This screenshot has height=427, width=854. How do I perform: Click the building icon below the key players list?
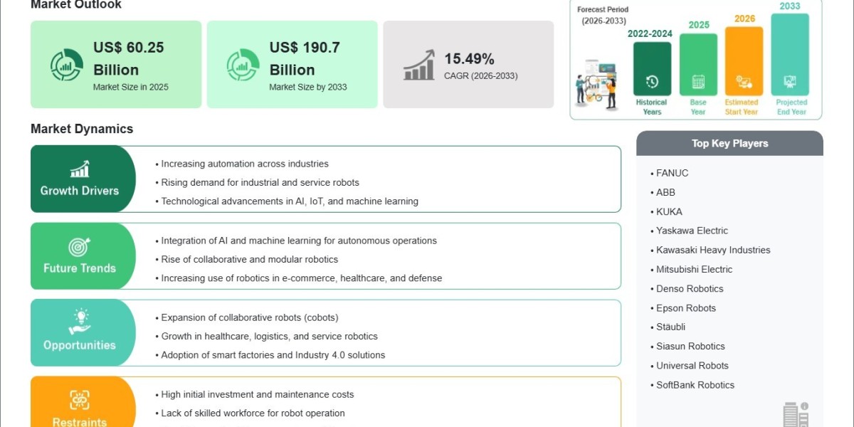coord(796,414)
